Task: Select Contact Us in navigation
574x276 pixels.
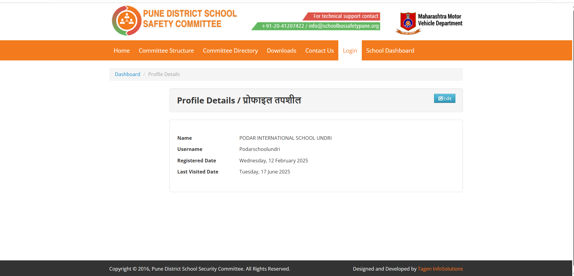Action: [x=319, y=51]
